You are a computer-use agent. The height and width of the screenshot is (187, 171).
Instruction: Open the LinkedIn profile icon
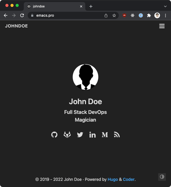(x=92, y=135)
